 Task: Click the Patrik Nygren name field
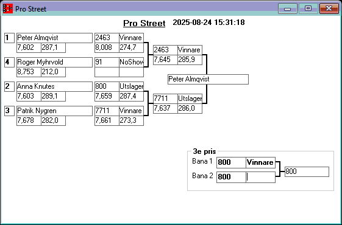54,111
